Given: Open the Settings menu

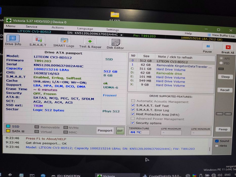Looking at the screenshot, I should [112, 30].
